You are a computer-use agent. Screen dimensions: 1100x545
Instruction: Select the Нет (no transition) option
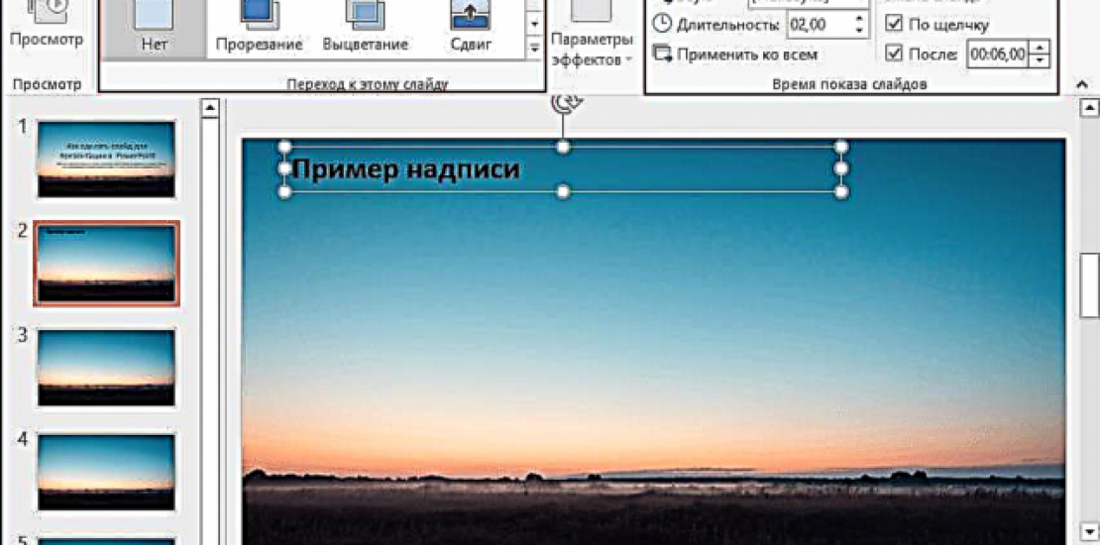pyautogui.click(x=154, y=27)
